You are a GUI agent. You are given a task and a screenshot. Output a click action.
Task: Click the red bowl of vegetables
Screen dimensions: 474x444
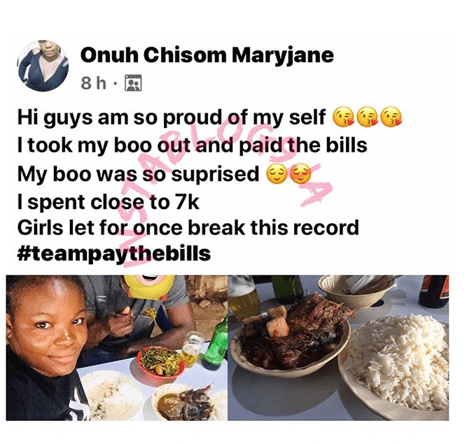pyautogui.click(x=160, y=363)
